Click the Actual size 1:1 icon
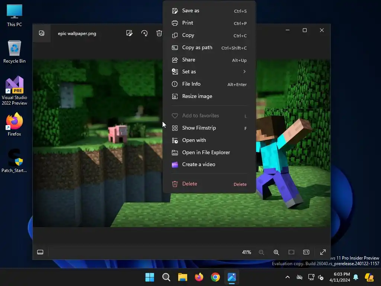The image size is (381, 286). coord(306,252)
